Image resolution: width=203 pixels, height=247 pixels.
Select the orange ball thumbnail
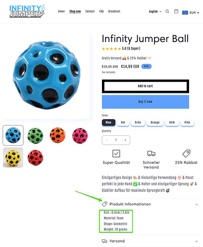pos(57,135)
